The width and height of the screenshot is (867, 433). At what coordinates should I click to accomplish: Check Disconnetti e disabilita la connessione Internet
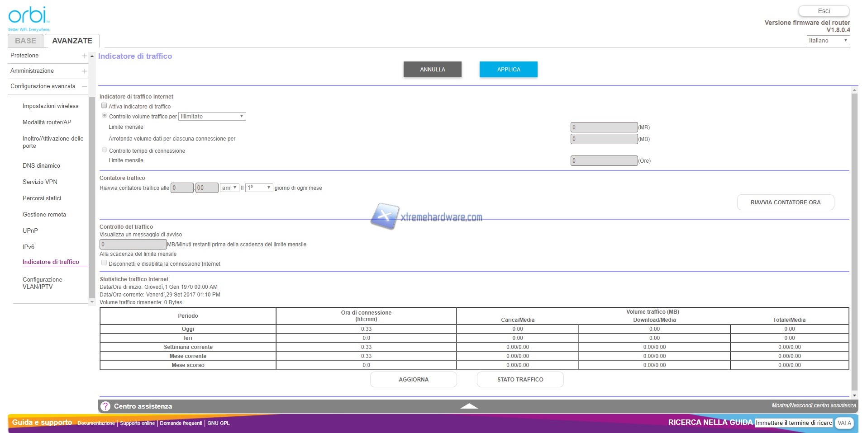click(x=104, y=263)
